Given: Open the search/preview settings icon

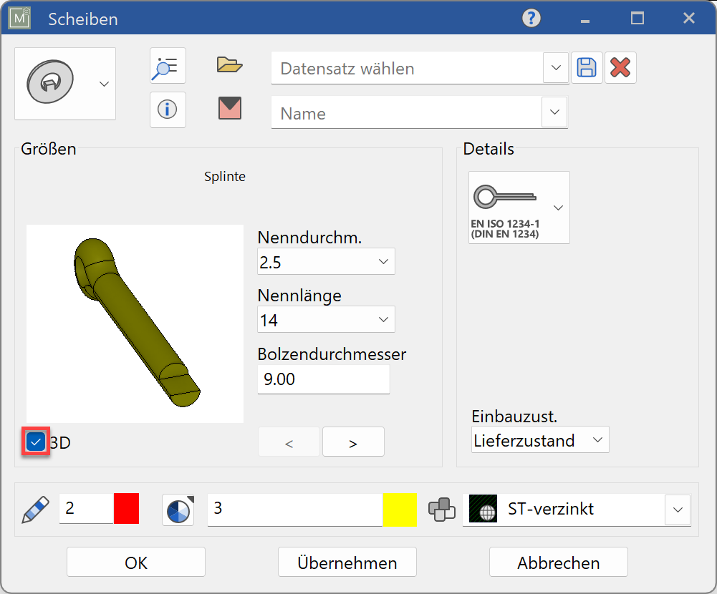Looking at the screenshot, I should [167, 66].
